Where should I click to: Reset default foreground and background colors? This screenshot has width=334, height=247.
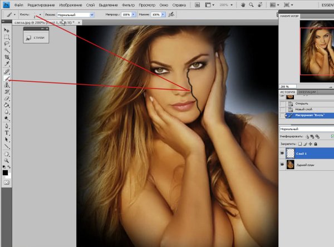click(4, 167)
